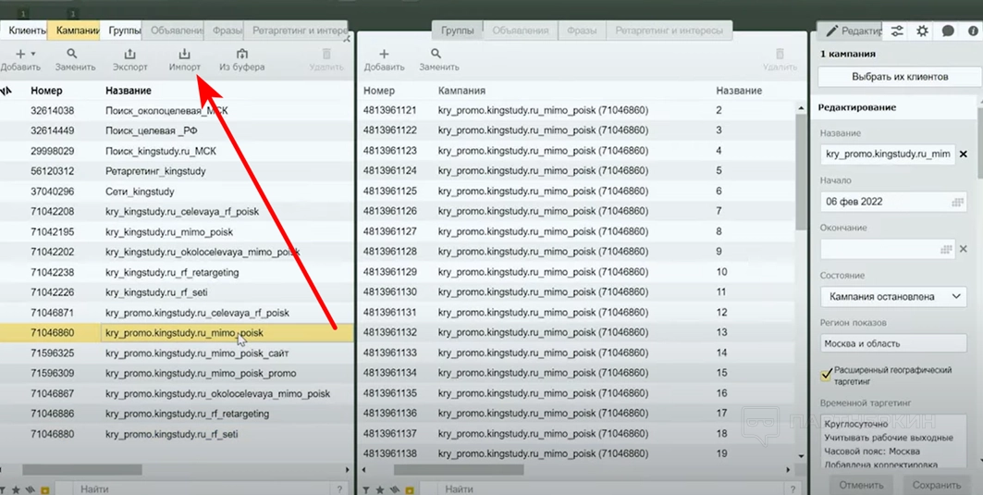The image size is (983, 495).
Task: Click the 'Из буфера' paste-from-clipboard icon
Action: [x=241, y=56]
